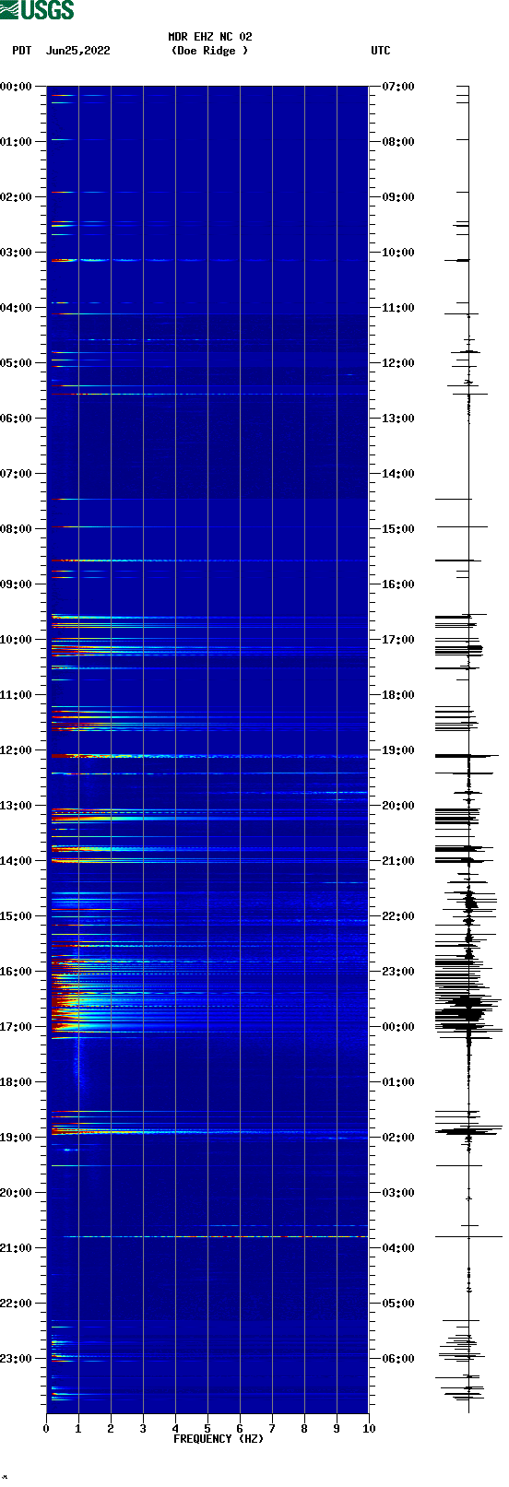
Task: Click the PDT '06:00' time label
Action: (x=17, y=419)
